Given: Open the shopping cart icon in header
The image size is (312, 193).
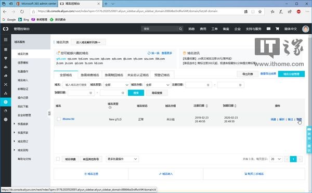Looking at the screenshot, I should point(277,29).
